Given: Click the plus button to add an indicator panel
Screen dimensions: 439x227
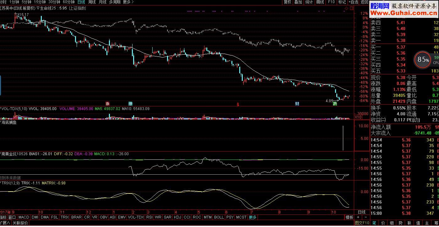Looking at the screenshot, I should tap(358, 217).
